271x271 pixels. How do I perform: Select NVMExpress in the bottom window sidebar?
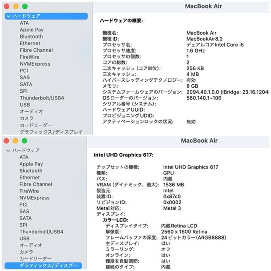tap(35, 198)
